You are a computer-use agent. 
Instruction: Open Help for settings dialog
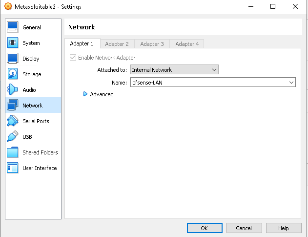click(x=284, y=228)
